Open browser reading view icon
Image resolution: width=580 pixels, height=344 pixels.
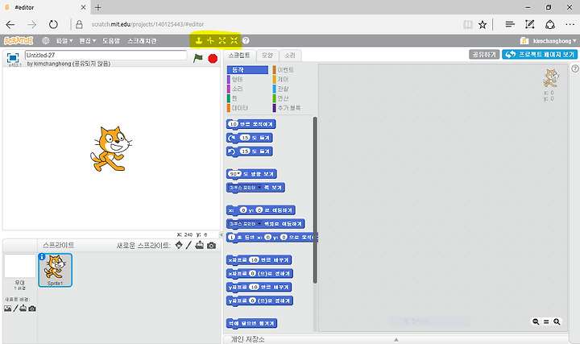pyautogui.click(x=468, y=24)
